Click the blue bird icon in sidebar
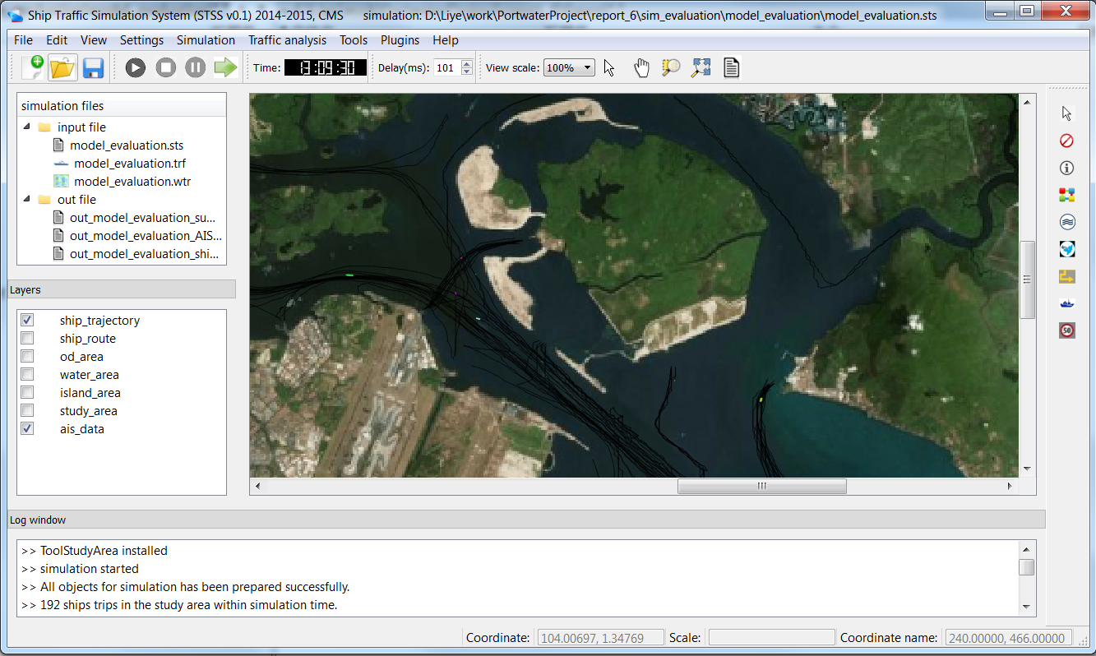This screenshot has height=656, width=1096. (1067, 249)
